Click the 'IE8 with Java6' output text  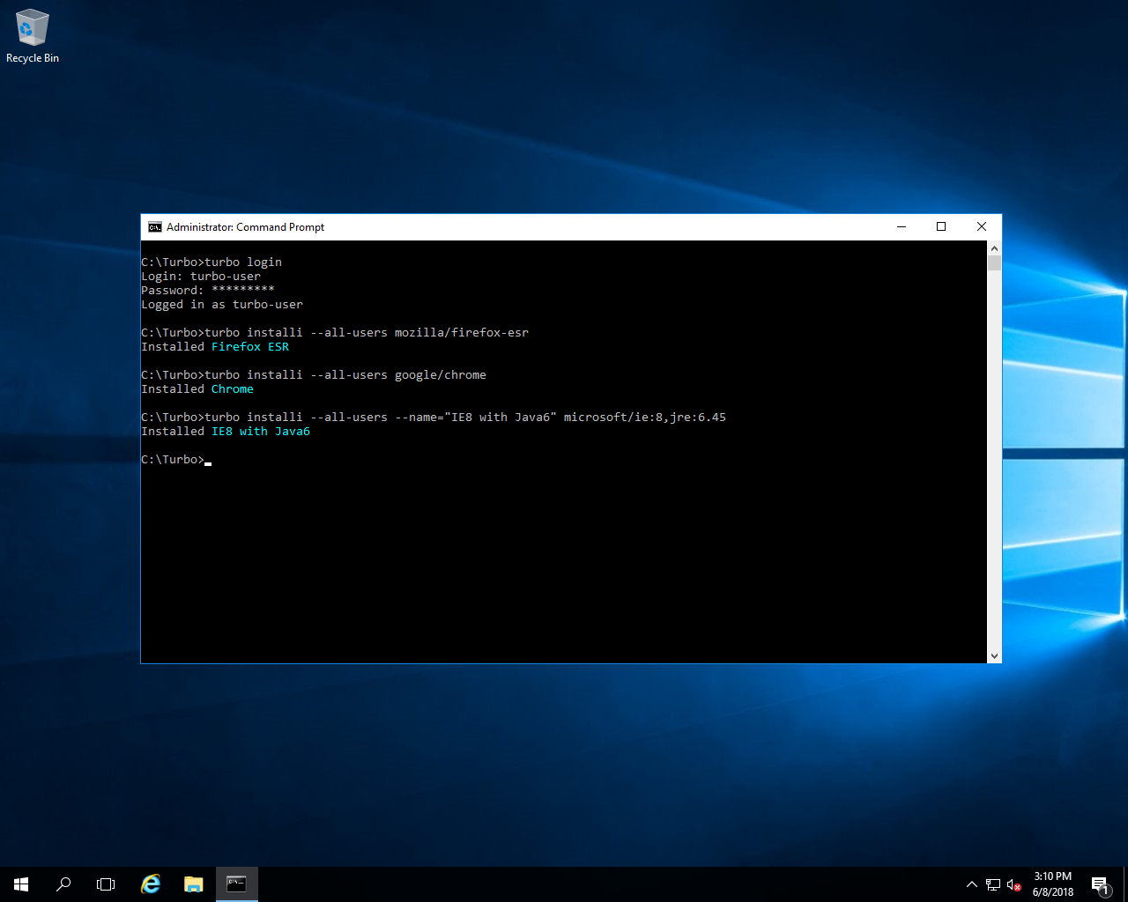[x=260, y=431]
